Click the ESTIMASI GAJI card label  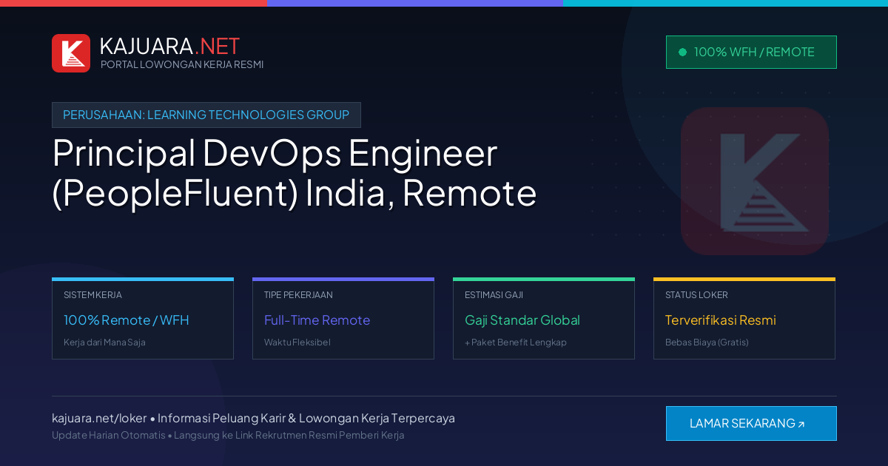click(494, 295)
